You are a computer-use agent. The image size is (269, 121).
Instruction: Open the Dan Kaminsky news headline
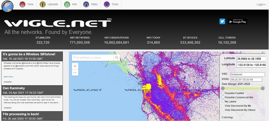14,88
